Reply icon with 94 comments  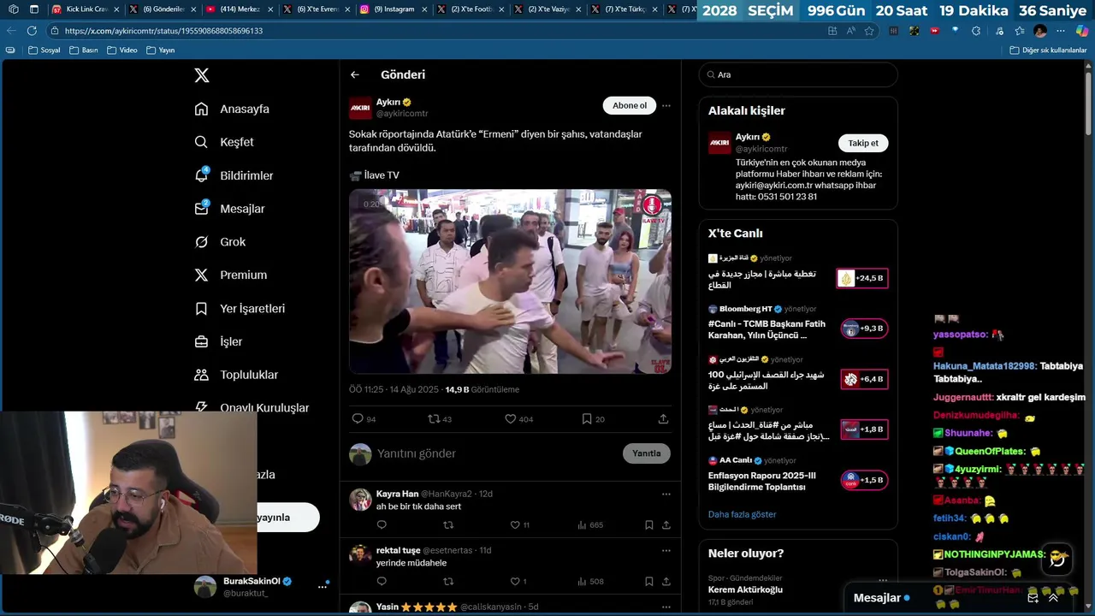pos(358,419)
